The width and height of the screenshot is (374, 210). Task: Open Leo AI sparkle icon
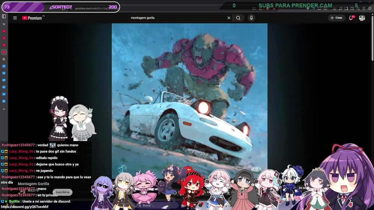coord(358,8)
